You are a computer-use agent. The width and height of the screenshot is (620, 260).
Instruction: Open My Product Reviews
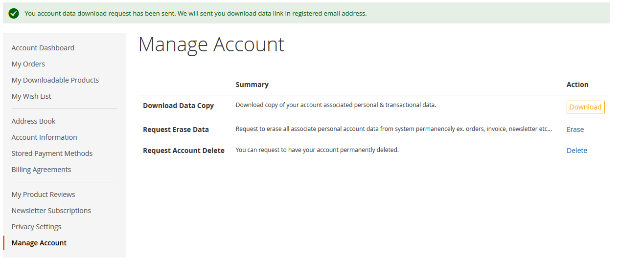(44, 195)
